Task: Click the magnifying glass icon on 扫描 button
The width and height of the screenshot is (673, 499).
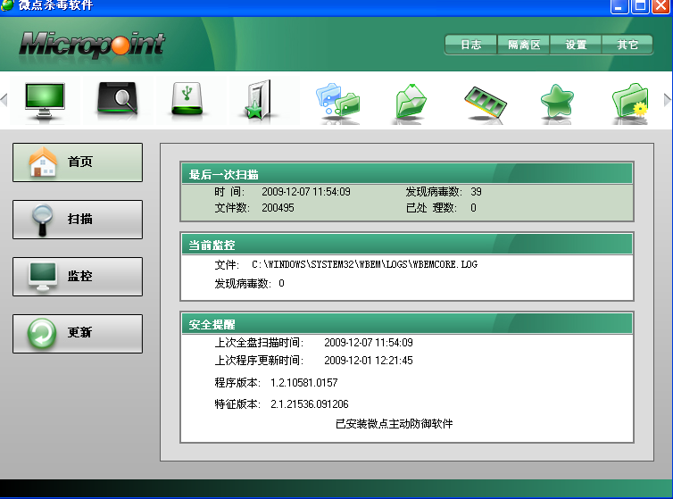Action: click(x=43, y=220)
